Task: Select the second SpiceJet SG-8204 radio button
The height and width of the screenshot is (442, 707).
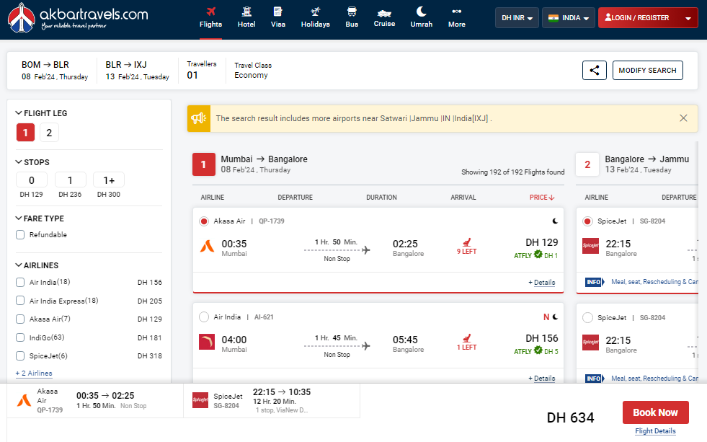Action: click(587, 317)
